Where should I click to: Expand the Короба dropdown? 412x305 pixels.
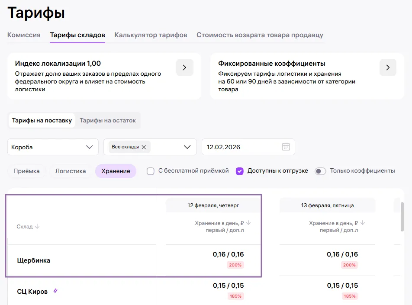coord(89,147)
